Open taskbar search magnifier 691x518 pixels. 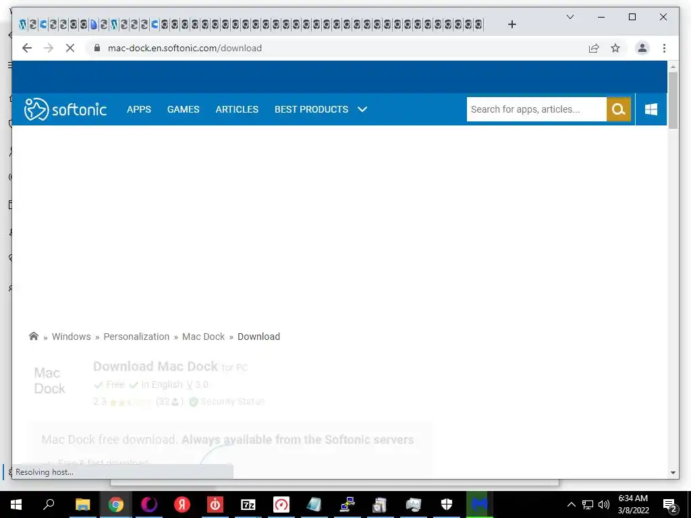point(49,505)
